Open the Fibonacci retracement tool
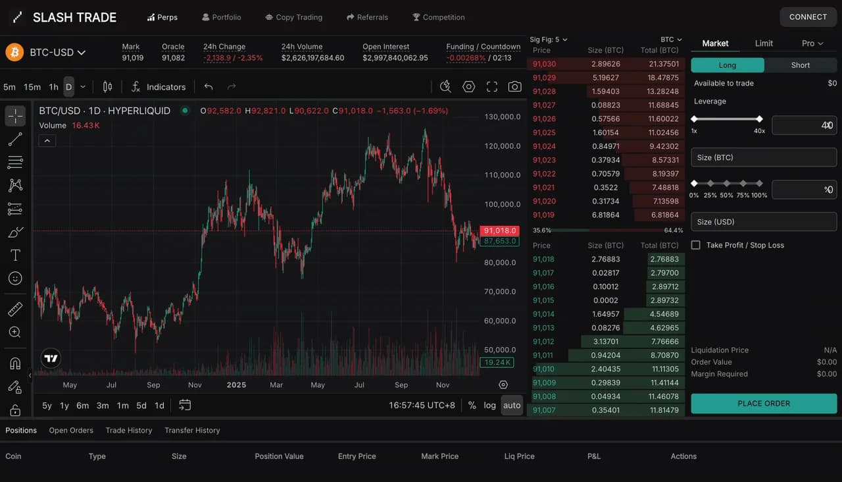Image resolution: width=842 pixels, height=482 pixels. point(15,162)
